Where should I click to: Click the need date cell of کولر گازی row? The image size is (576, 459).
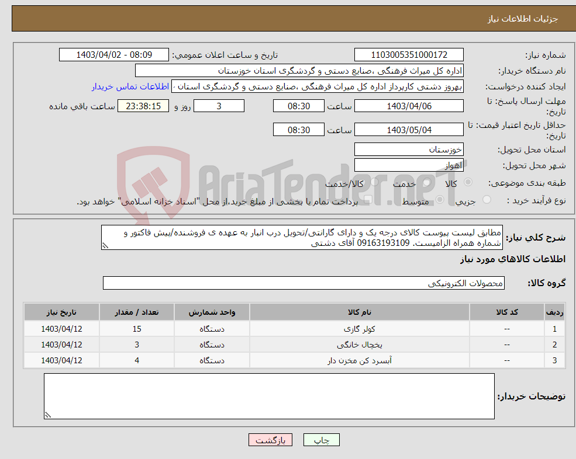[x=62, y=329]
